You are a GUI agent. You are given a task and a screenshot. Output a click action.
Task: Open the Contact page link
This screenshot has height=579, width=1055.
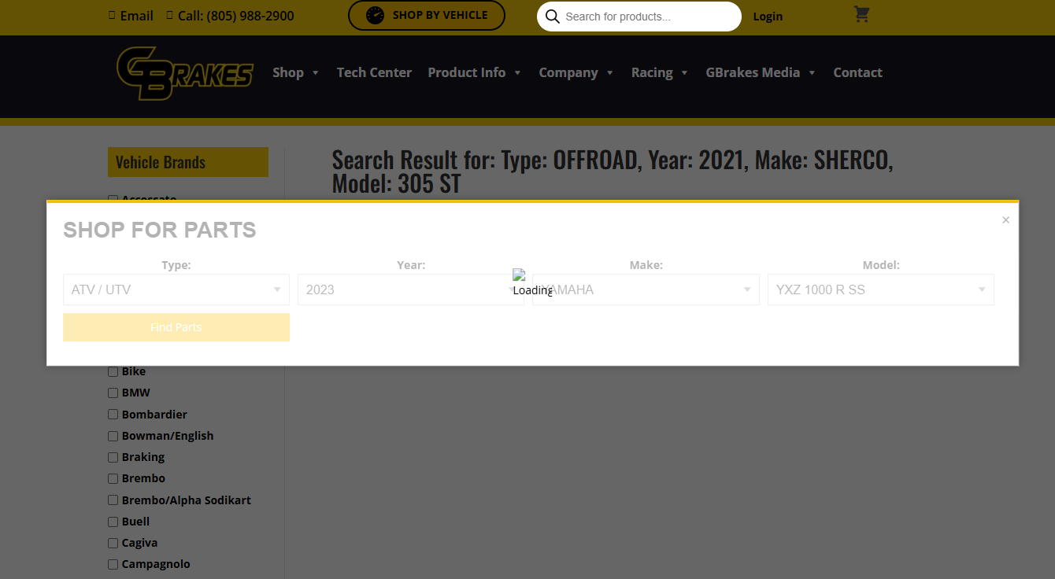point(857,72)
